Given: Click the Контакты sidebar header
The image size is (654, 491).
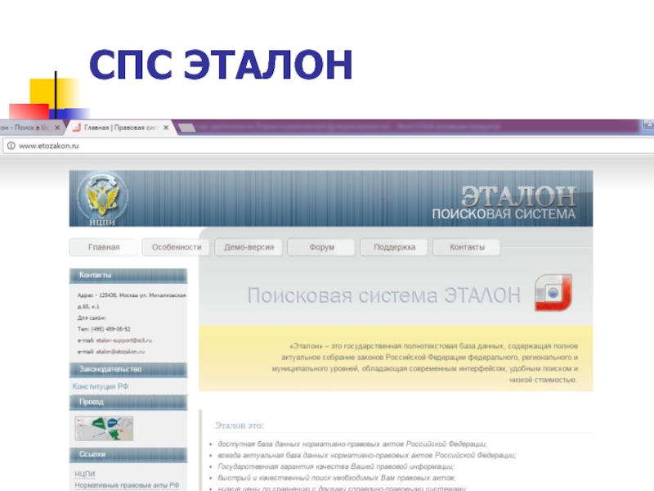Looking at the screenshot, I should click(128, 275).
